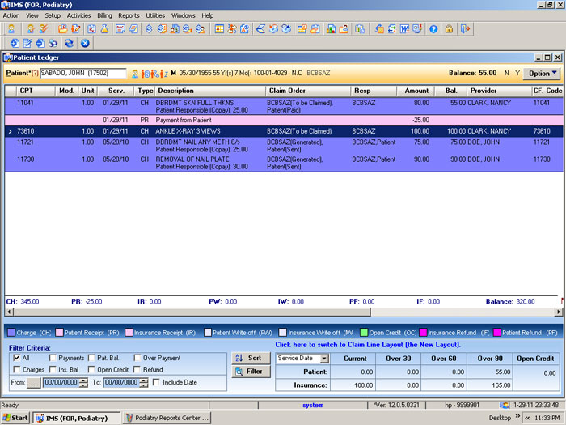
Task: Click the exit door icon
Action: (x=465, y=29)
